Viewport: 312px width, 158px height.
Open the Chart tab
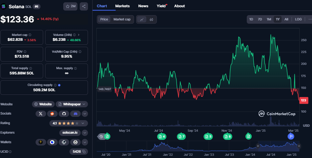point(102,6)
